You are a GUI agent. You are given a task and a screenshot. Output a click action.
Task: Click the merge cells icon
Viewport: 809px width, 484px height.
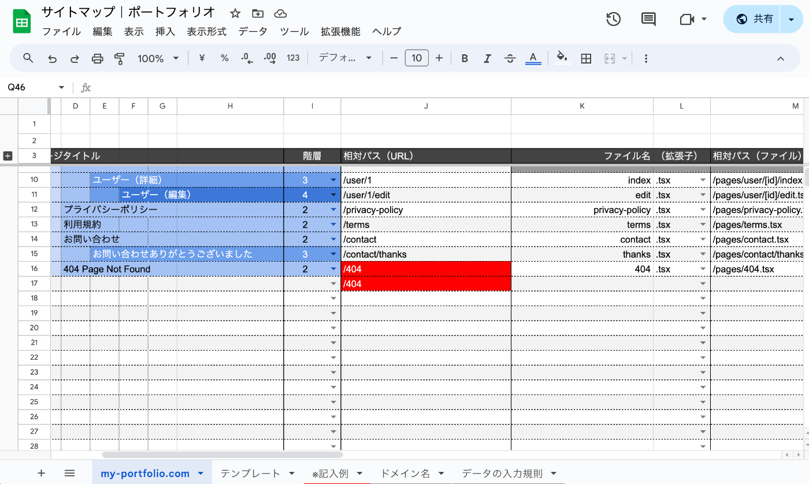610,58
